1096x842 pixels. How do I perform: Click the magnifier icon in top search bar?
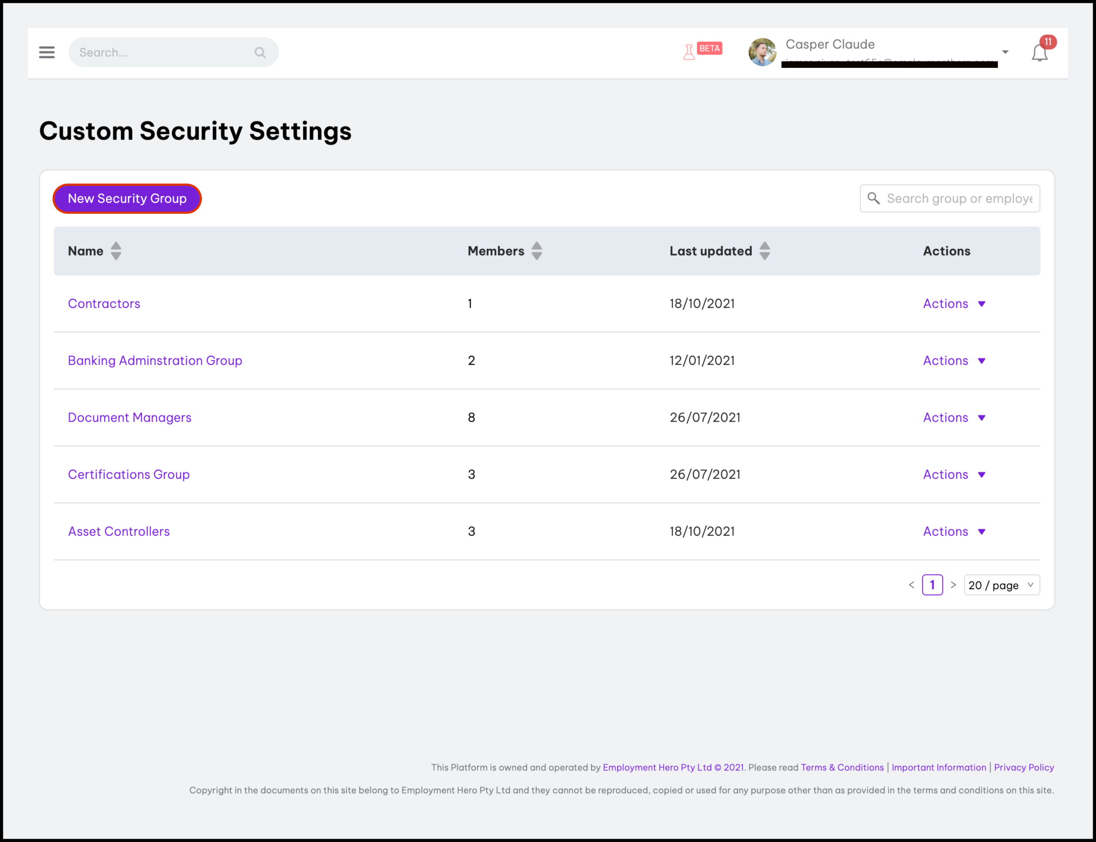[x=260, y=53]
